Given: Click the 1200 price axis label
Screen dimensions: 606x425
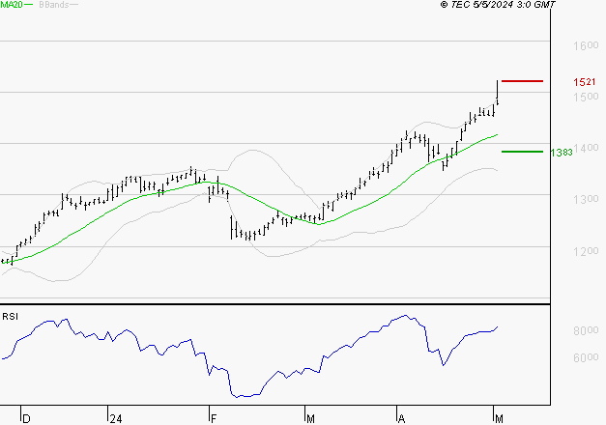Looking at the screenshot, I should point(586,251).
